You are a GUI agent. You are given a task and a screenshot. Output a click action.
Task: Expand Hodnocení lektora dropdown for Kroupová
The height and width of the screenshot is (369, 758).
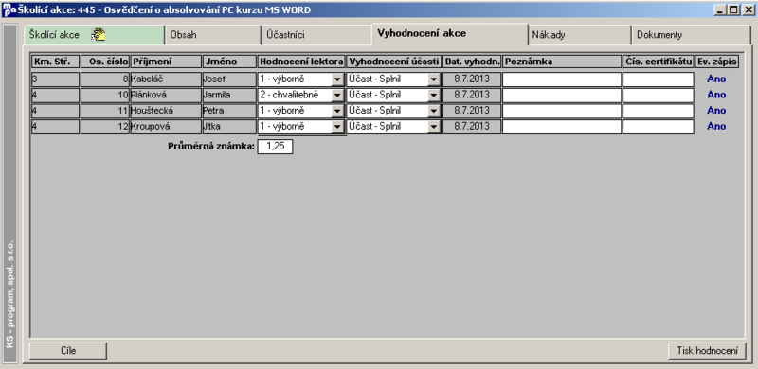(337, 127)
